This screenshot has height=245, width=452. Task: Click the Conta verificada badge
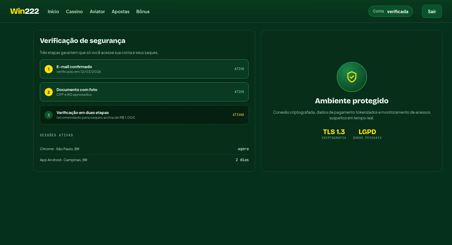(390, 11)
